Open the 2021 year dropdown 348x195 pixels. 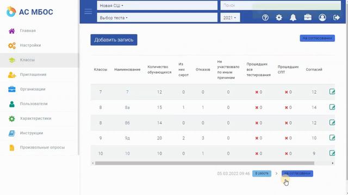(x=230, y=18)
